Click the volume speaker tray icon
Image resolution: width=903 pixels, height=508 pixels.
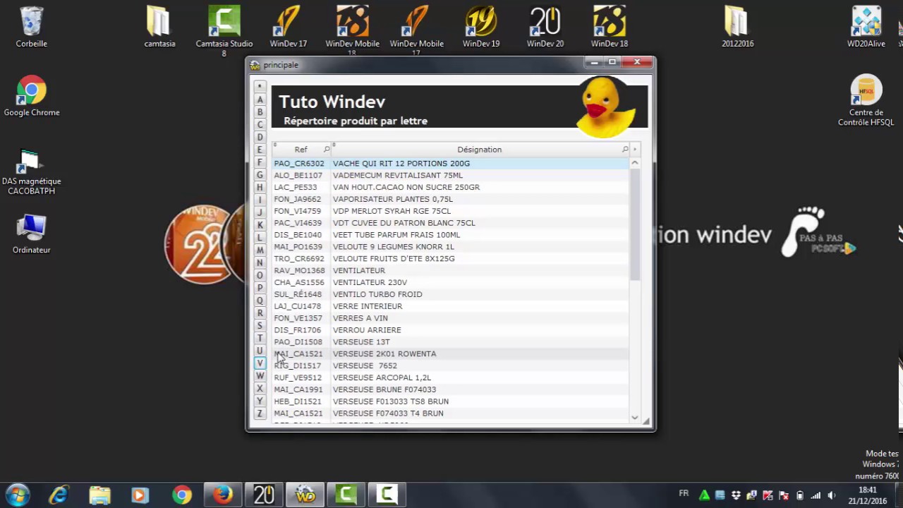tap(831, 495)
